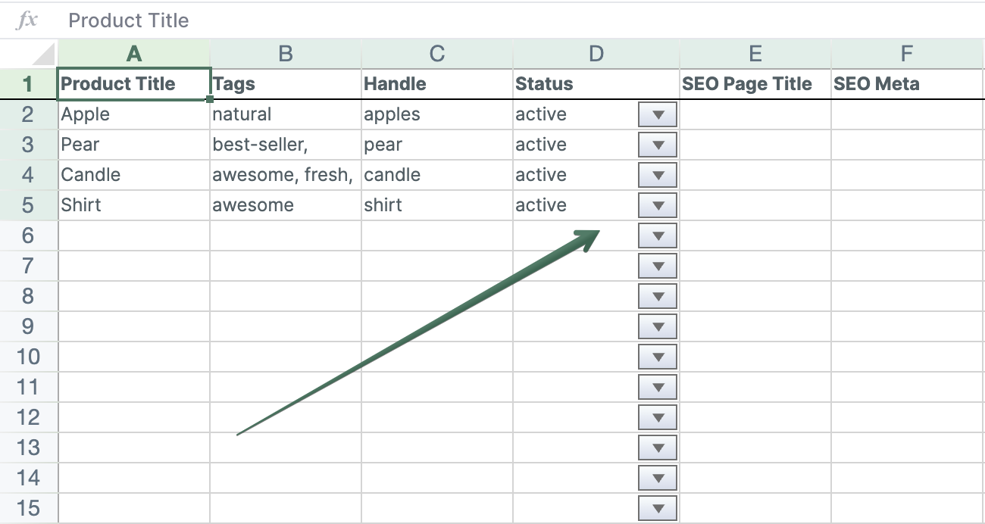Image resolution: width=985 pixels, height=524 pixels.
Task: Select the Product Title header cell
Action: 133,84
